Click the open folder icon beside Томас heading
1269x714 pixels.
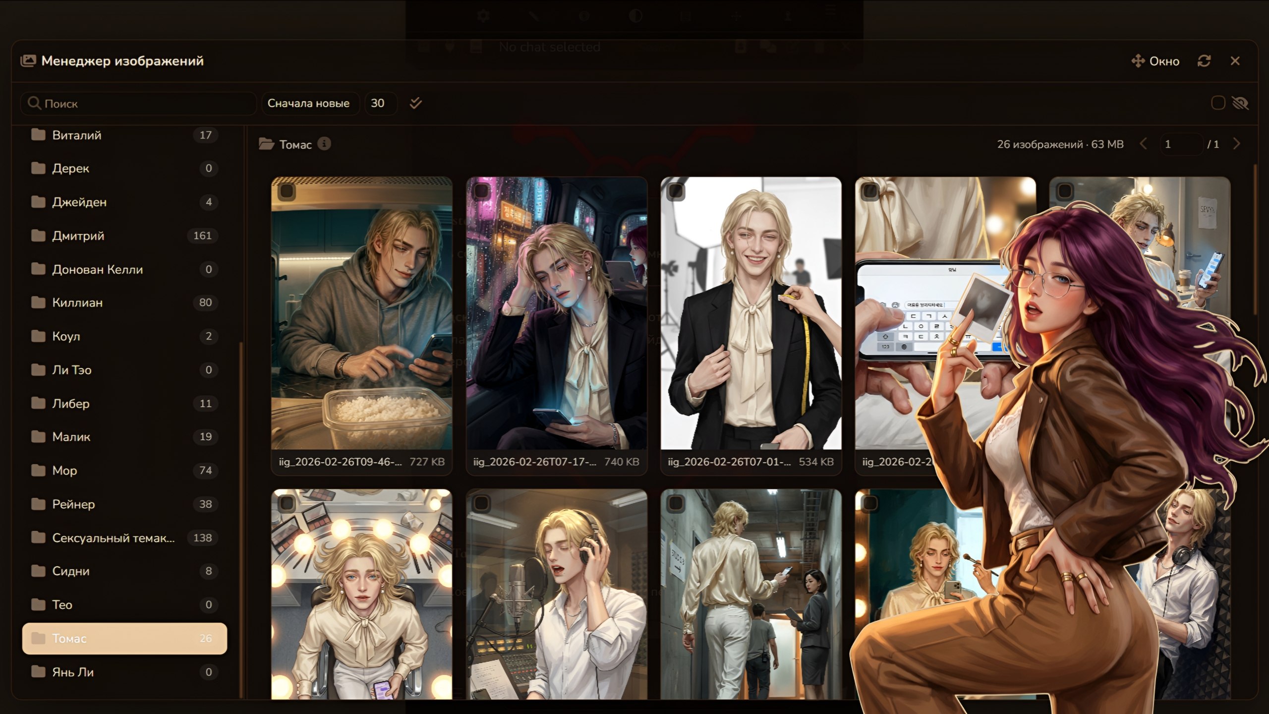(266, 144)
